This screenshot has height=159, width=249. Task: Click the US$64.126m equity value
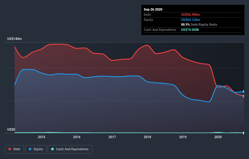click(x=190, y=20)
